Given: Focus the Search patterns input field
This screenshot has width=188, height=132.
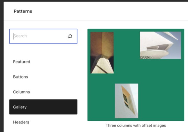Looking at the screenshot, I should tap(43, 36).
